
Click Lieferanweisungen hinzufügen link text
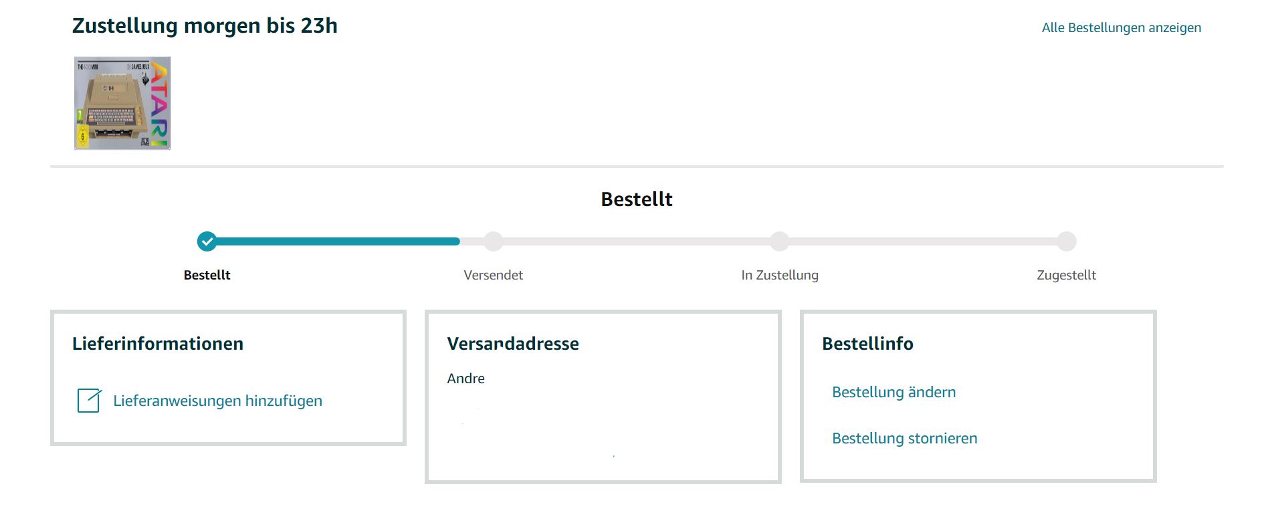point(217,401)
